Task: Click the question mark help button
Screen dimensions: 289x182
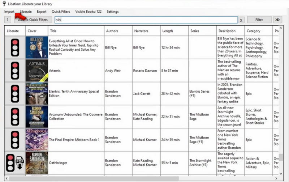Action: [8, 20]
